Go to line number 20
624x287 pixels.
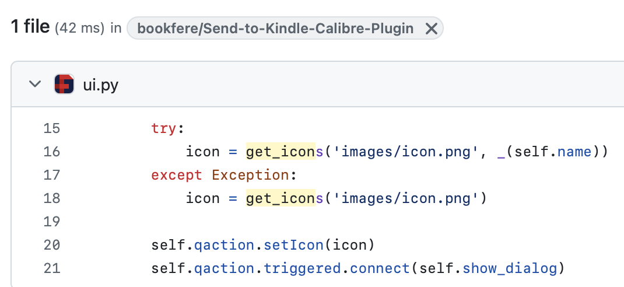pyautogui.click(x=52, y=245)
